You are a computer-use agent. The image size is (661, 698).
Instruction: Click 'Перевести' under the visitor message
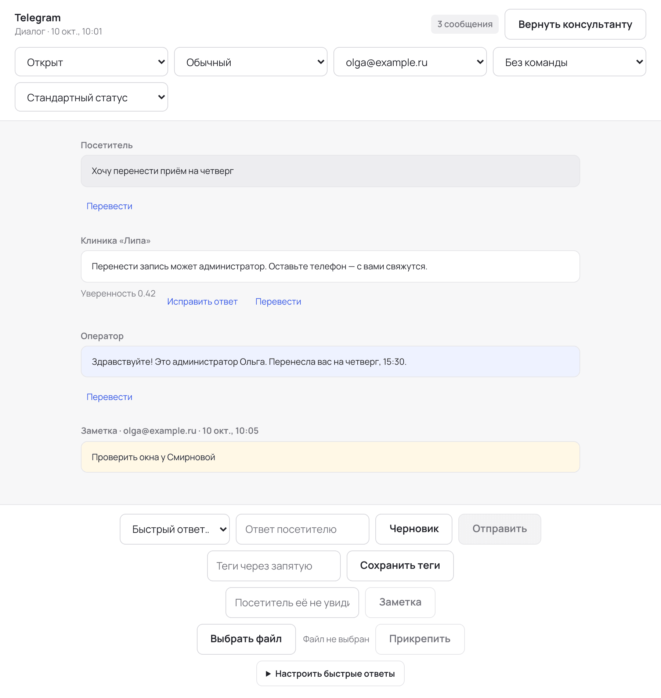[109, 206]
